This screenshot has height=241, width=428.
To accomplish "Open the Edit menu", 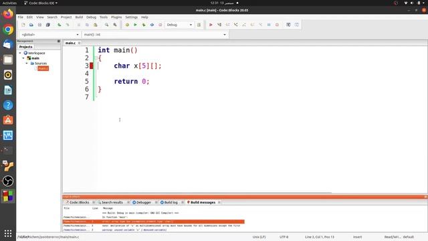I will (x=29, y=17).
